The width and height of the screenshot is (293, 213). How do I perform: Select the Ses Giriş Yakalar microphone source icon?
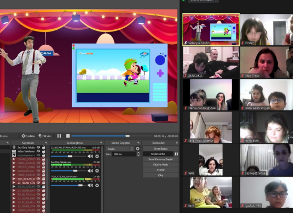tap(14, 148)
